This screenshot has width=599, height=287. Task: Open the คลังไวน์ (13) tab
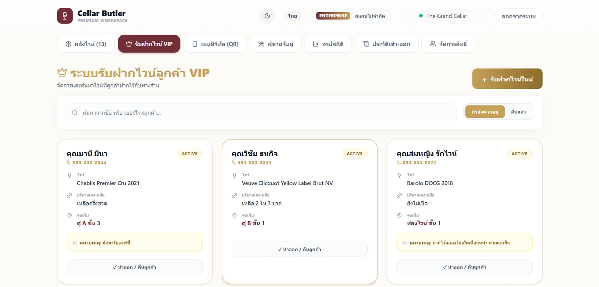(x=86, y=44)
